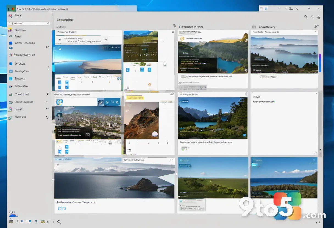Image resolution: width=334 pixels, height=228 pixels.
Task: Click the purple-blue gradient scrollbar handle
Action: point(320,63)
